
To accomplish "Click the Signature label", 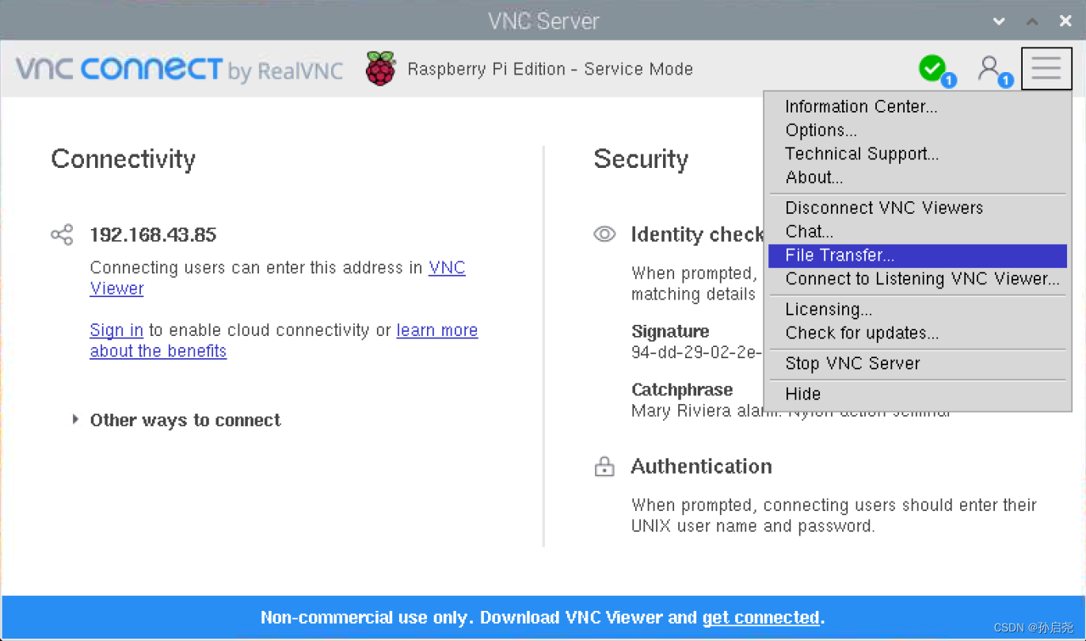I will coord(670,331).
